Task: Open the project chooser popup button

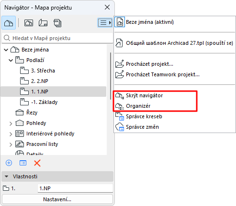Action: click(105, 23)
